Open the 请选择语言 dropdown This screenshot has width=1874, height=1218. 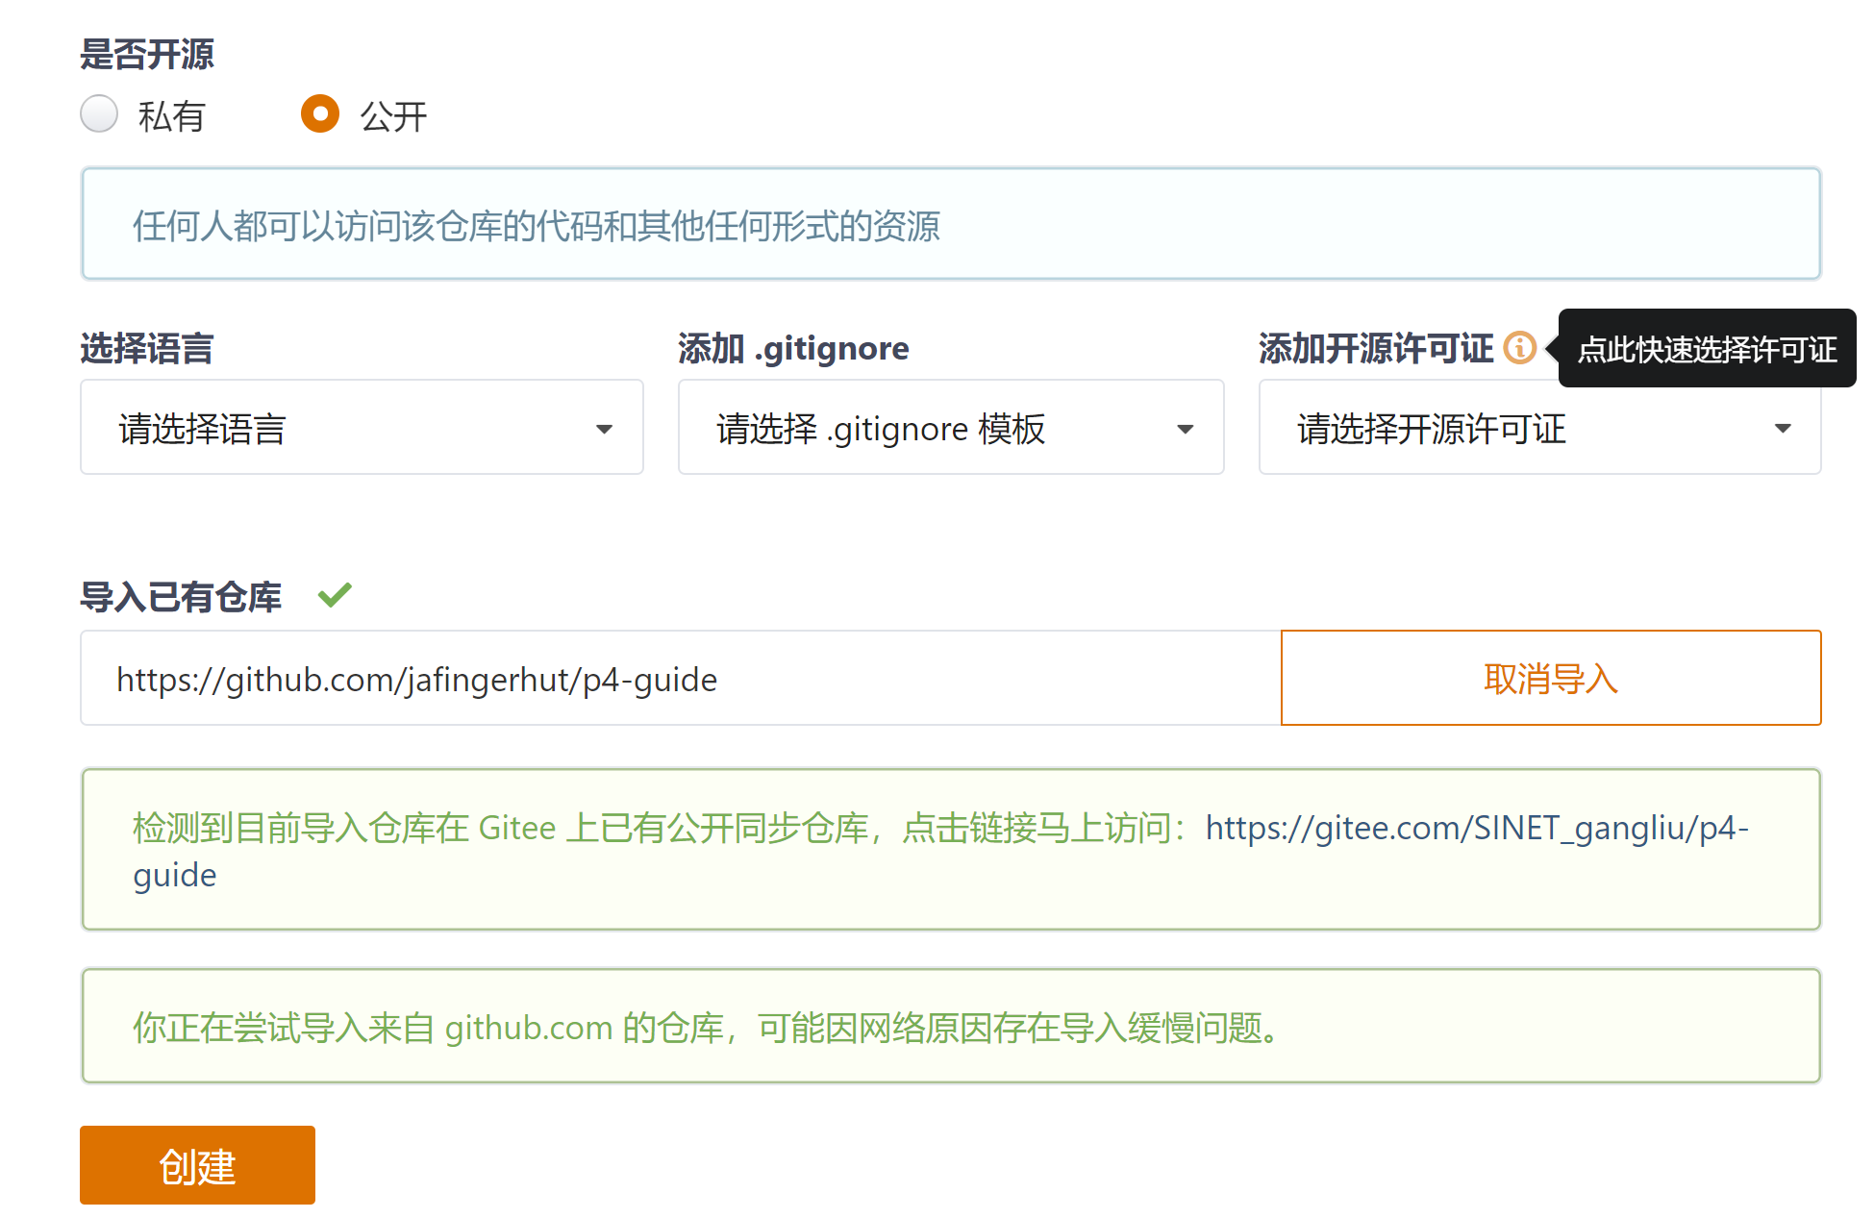(361, 428)
